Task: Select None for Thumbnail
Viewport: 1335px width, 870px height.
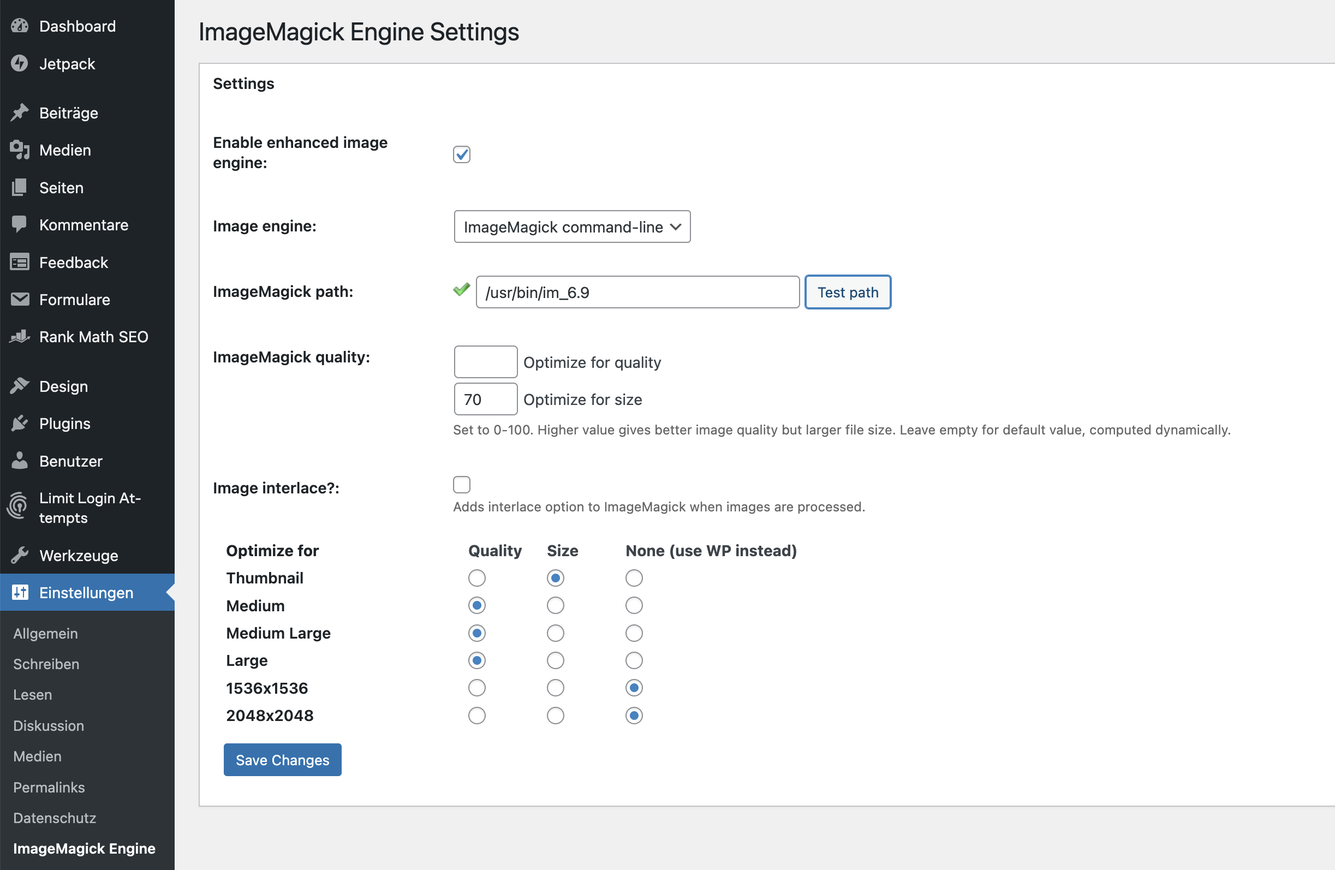Action: (x=634, y=578)
